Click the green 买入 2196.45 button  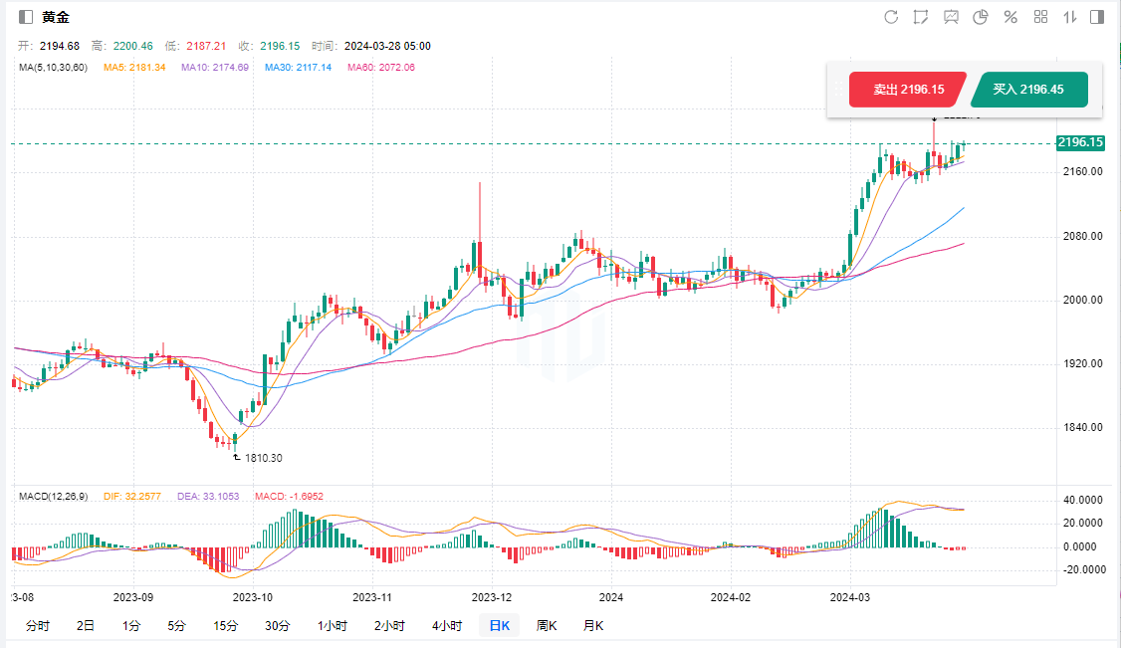click(1028, 90)
